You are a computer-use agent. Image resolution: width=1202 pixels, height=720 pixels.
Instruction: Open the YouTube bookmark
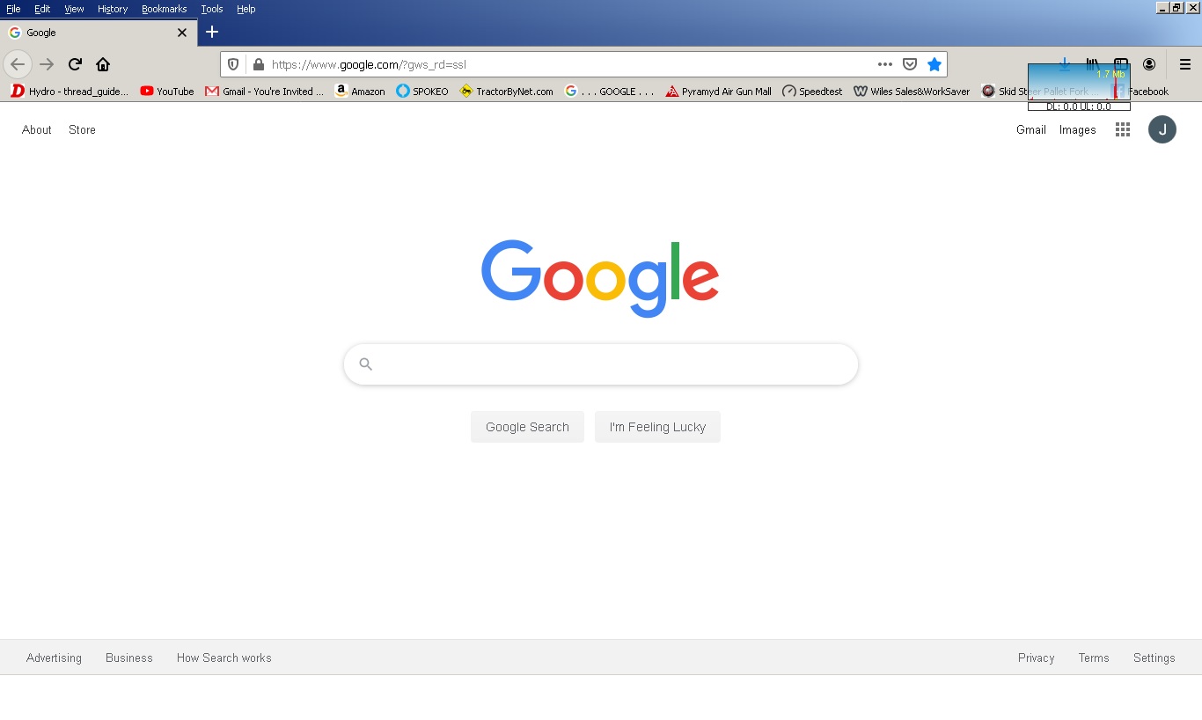click(x=167, y=91)
